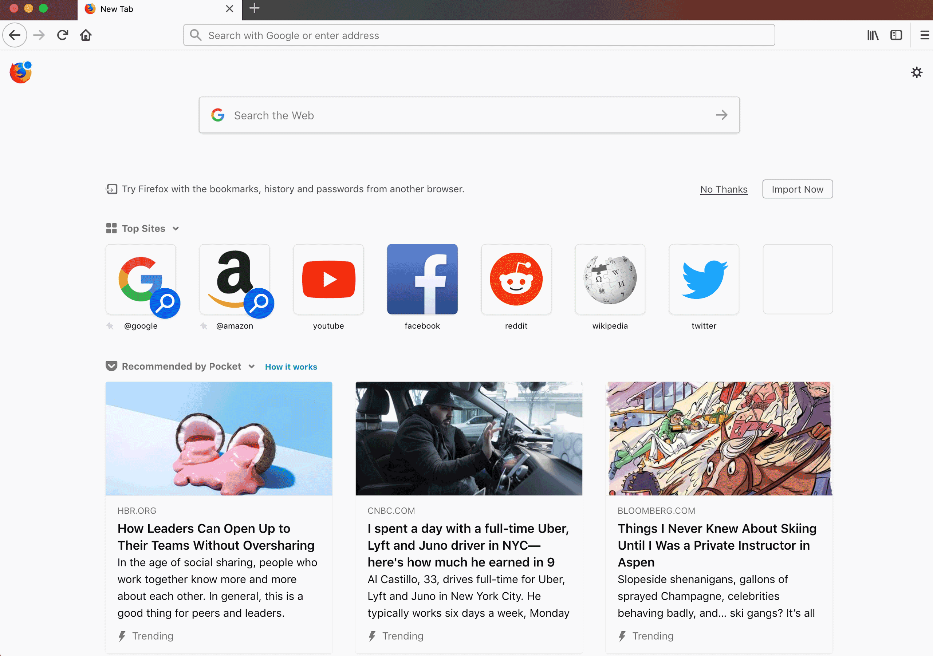This screenshot has width=933, height=656.
Task: Click the import browser data icon
Action: (x=111, y=189)
